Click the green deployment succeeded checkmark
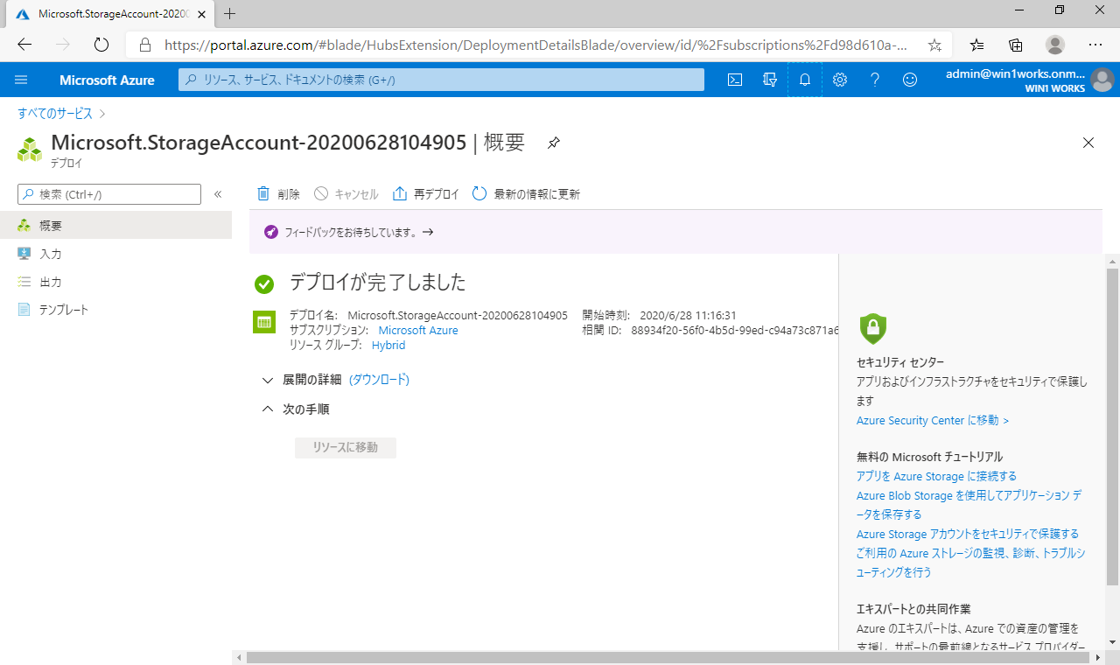This screenshot has height=665, width=1120. (263, 283)
